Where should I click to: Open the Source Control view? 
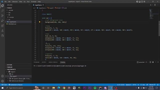(x=2, y=15)
